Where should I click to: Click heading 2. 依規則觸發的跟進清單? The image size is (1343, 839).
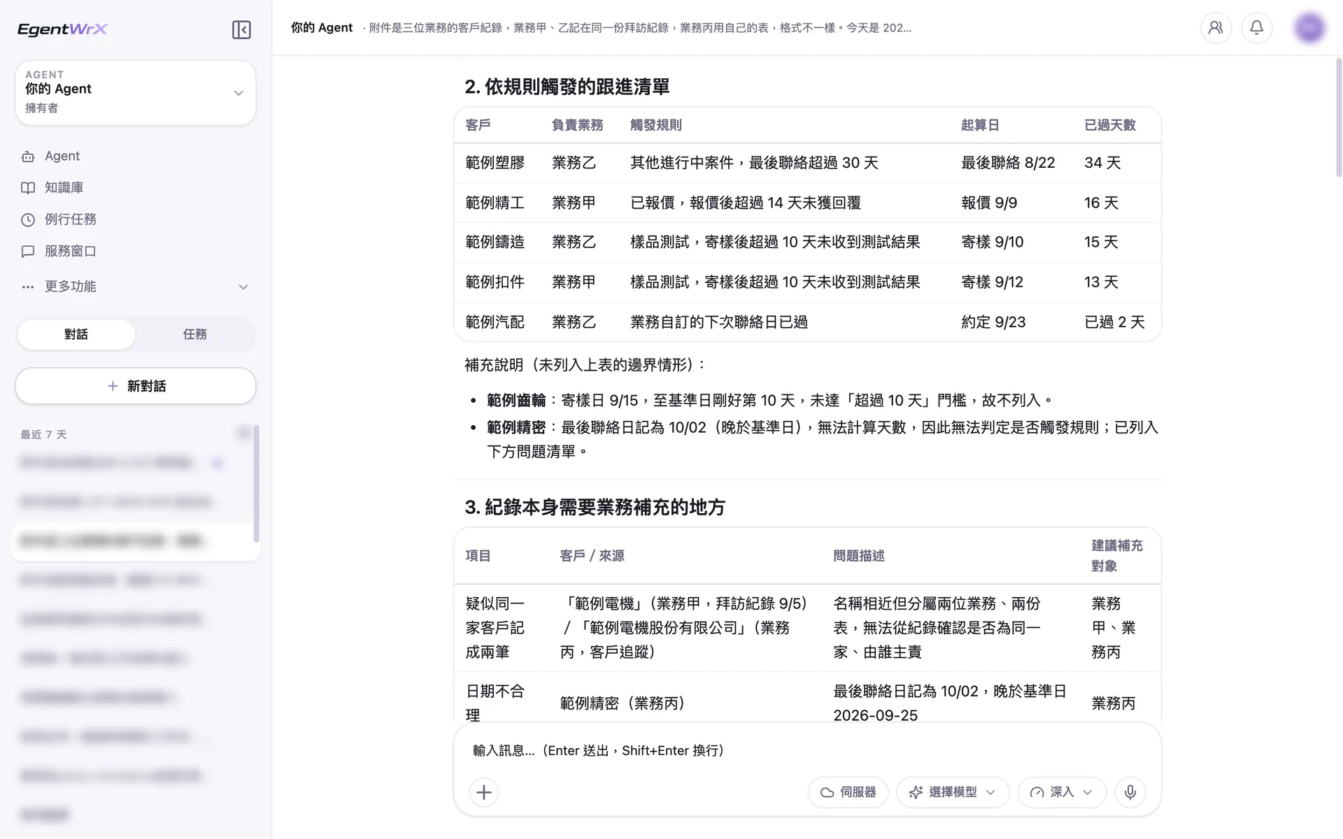[567, 87]
